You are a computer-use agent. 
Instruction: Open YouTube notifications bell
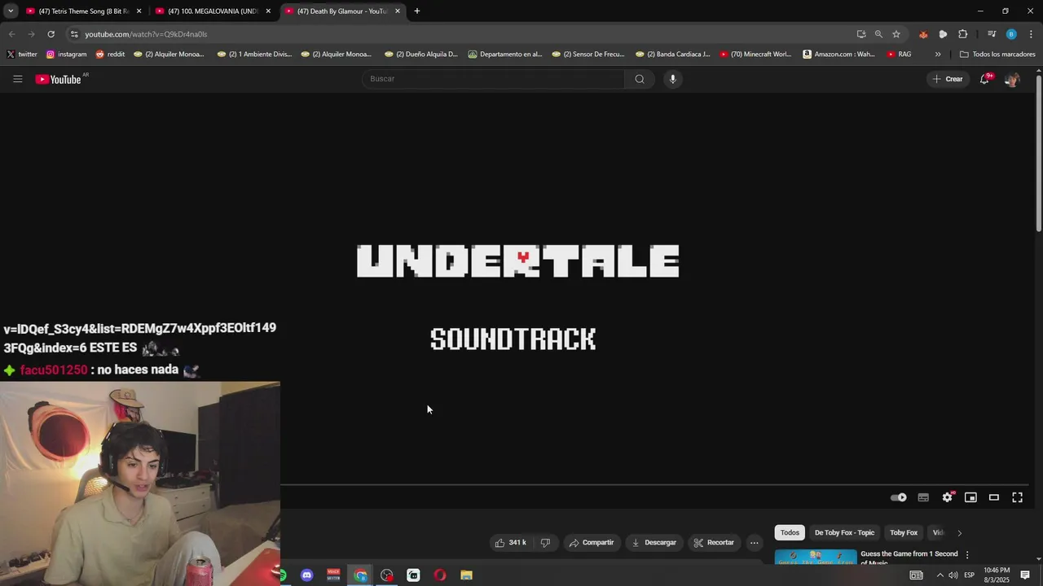pyautogui.click(x=985, y=79)
